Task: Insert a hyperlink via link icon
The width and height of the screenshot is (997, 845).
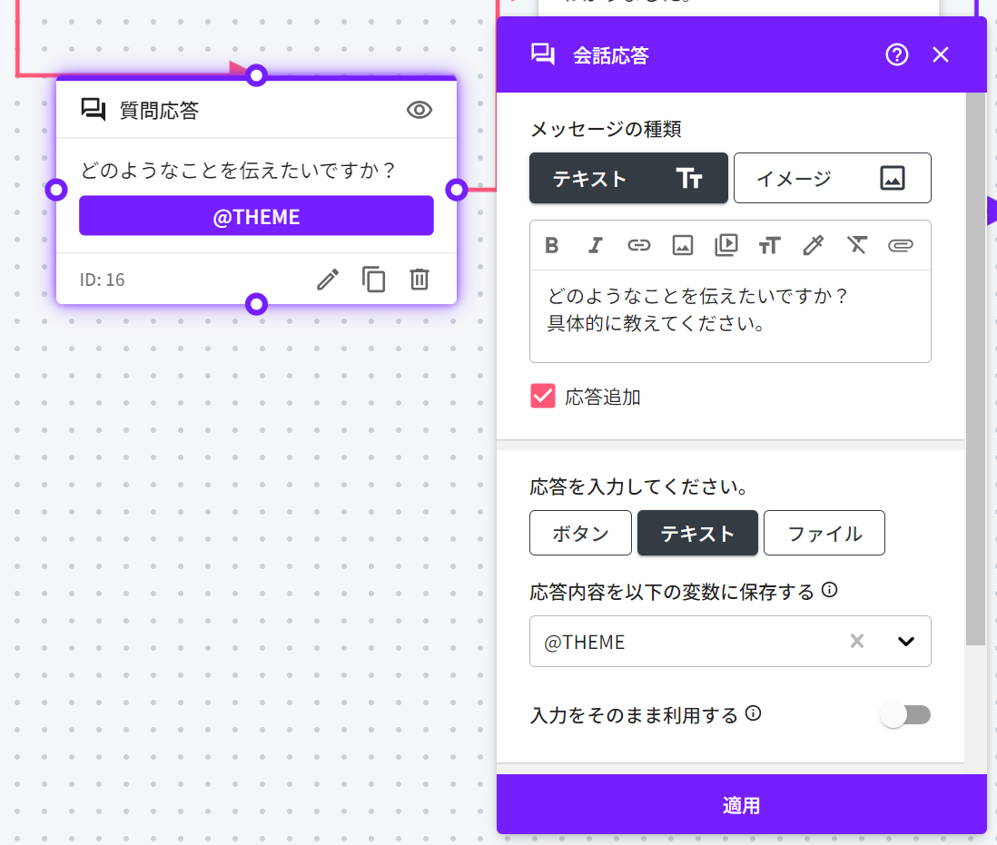Action: click(639, 245)
